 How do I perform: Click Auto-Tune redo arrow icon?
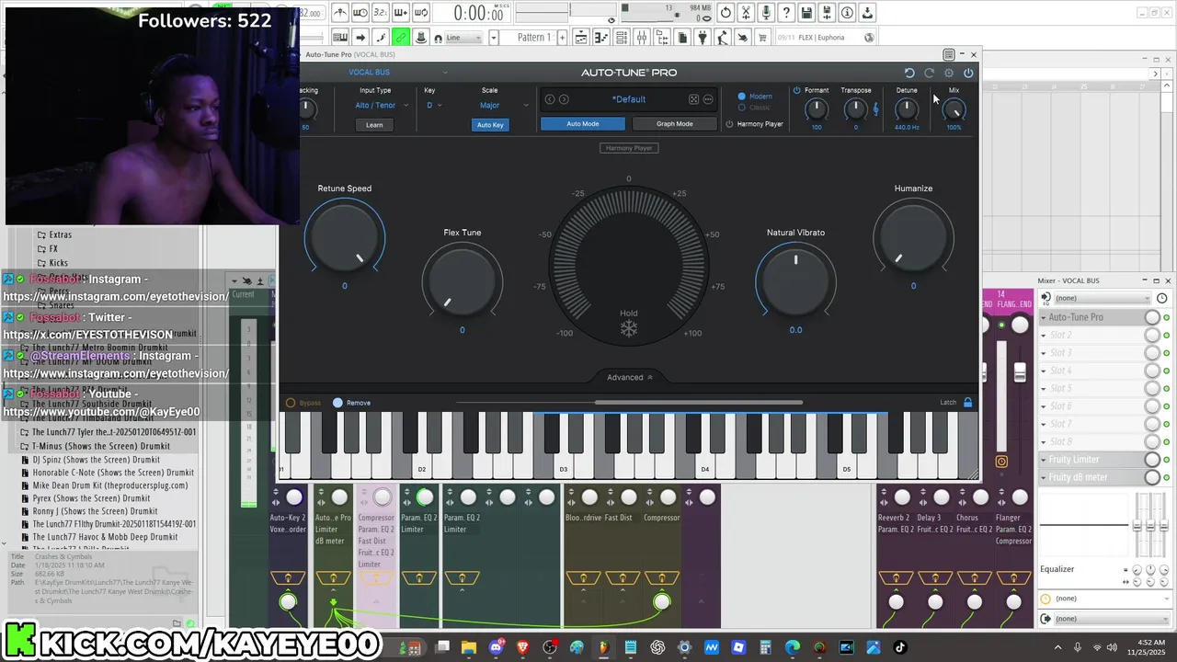coord(929,73)
